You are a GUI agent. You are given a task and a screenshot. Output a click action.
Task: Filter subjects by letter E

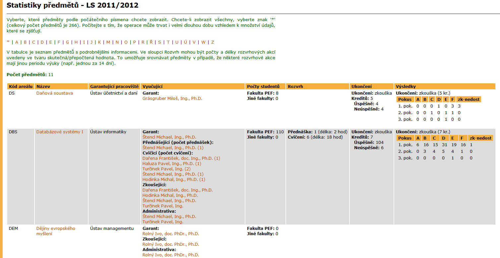51,42
